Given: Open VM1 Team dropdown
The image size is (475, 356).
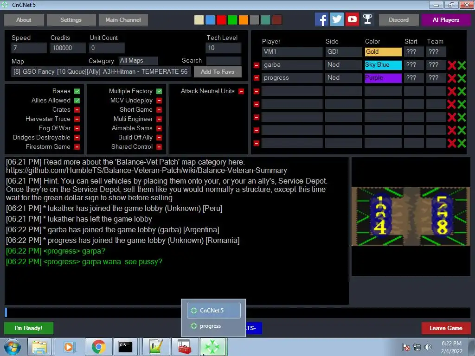Looking at the screenshot, I should pos(436,52).
